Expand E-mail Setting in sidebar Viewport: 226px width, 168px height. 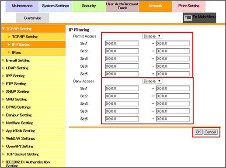[x=33, y=60]
